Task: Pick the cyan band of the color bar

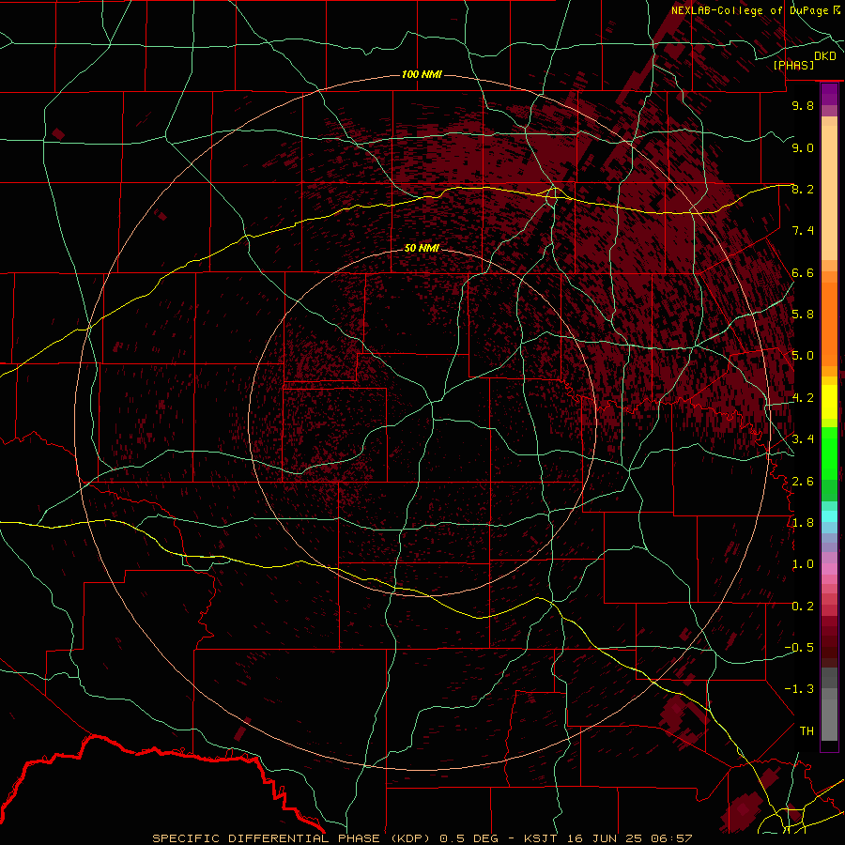Action: click(829, 516)
